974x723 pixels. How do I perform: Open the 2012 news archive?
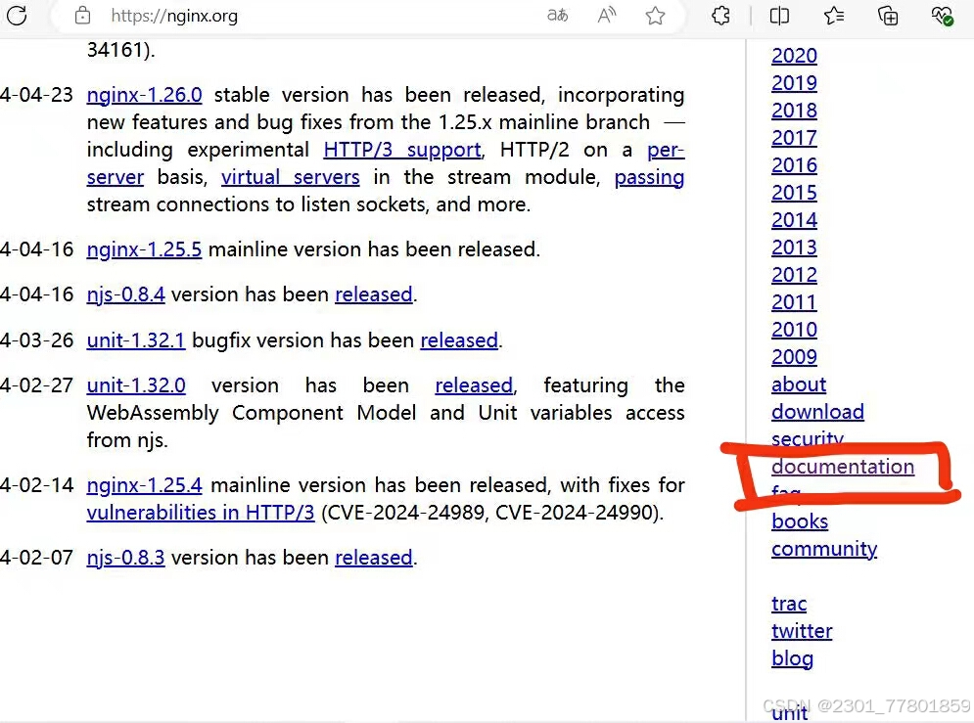click(x=794, y=274)
